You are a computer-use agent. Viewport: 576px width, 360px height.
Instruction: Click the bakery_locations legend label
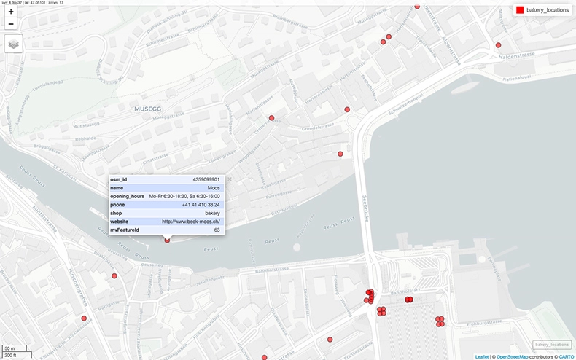[547, 10]
